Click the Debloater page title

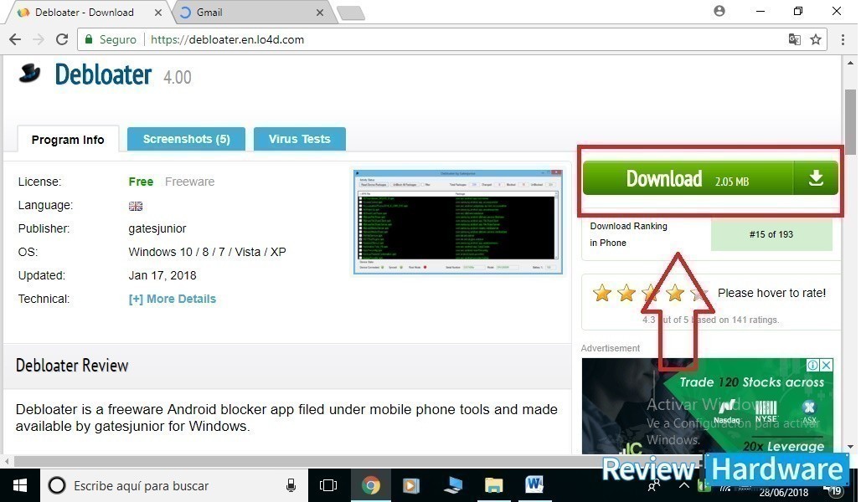[x=103, y=74]
